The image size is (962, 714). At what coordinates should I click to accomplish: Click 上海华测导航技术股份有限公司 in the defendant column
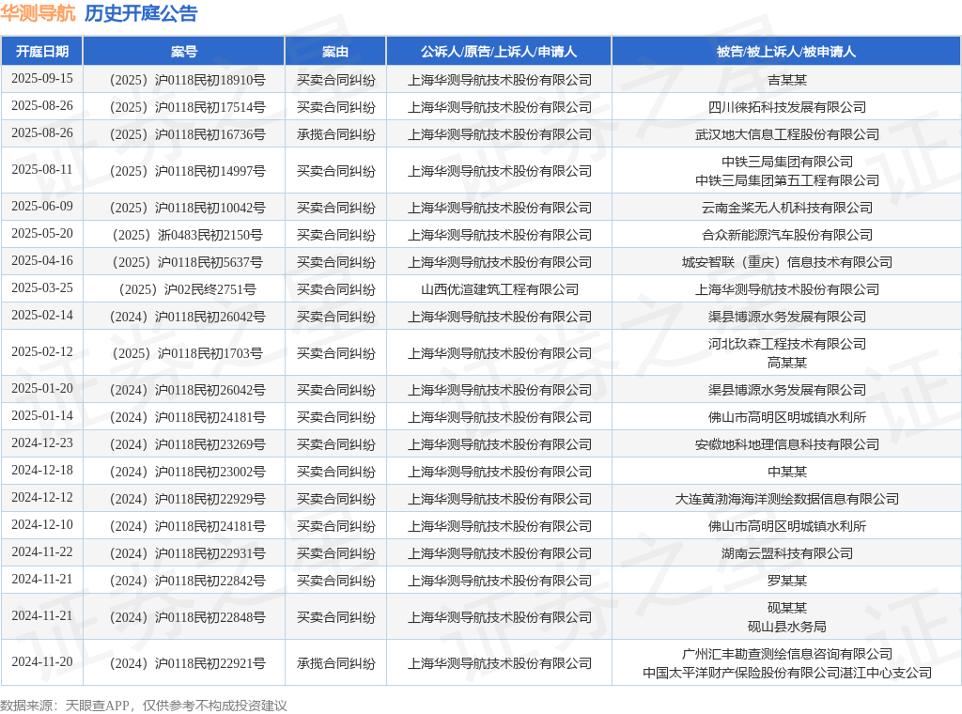pos(787,289)
